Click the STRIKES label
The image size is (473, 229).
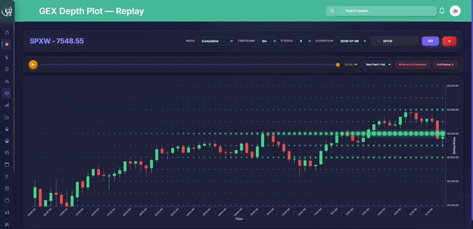click(287, 41)
